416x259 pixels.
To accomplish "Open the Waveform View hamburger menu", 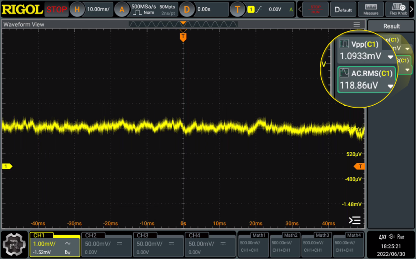I will coord(357,24).
